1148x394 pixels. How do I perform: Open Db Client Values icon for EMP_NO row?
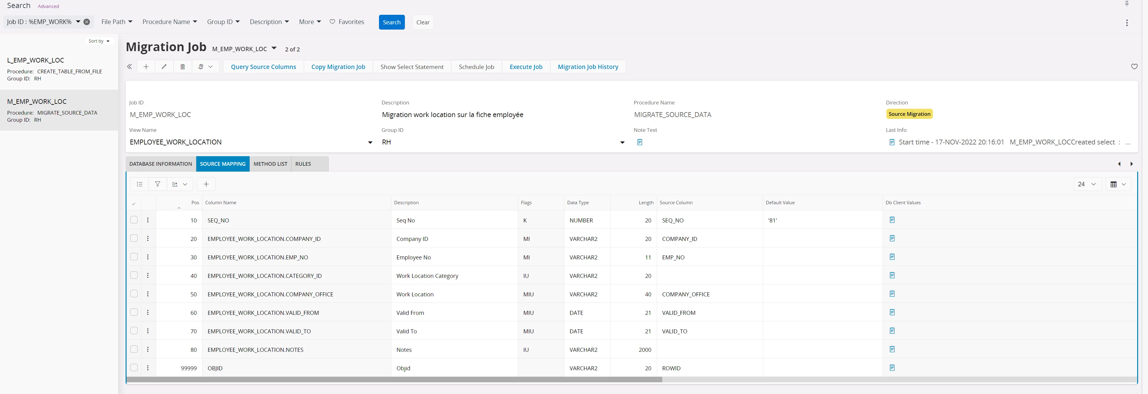click(892, 257)
